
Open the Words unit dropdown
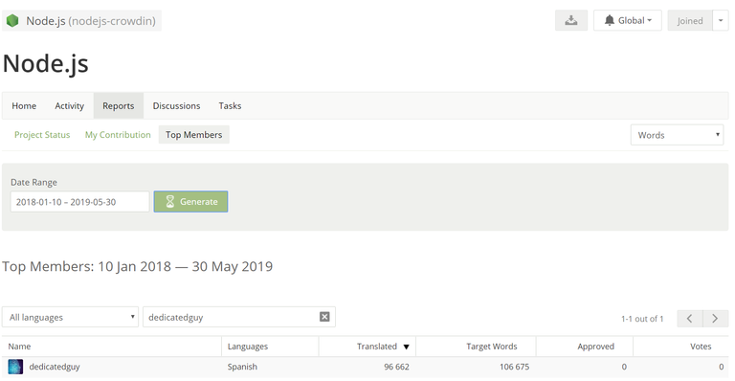pyautogui.click(x=677, y=135)
